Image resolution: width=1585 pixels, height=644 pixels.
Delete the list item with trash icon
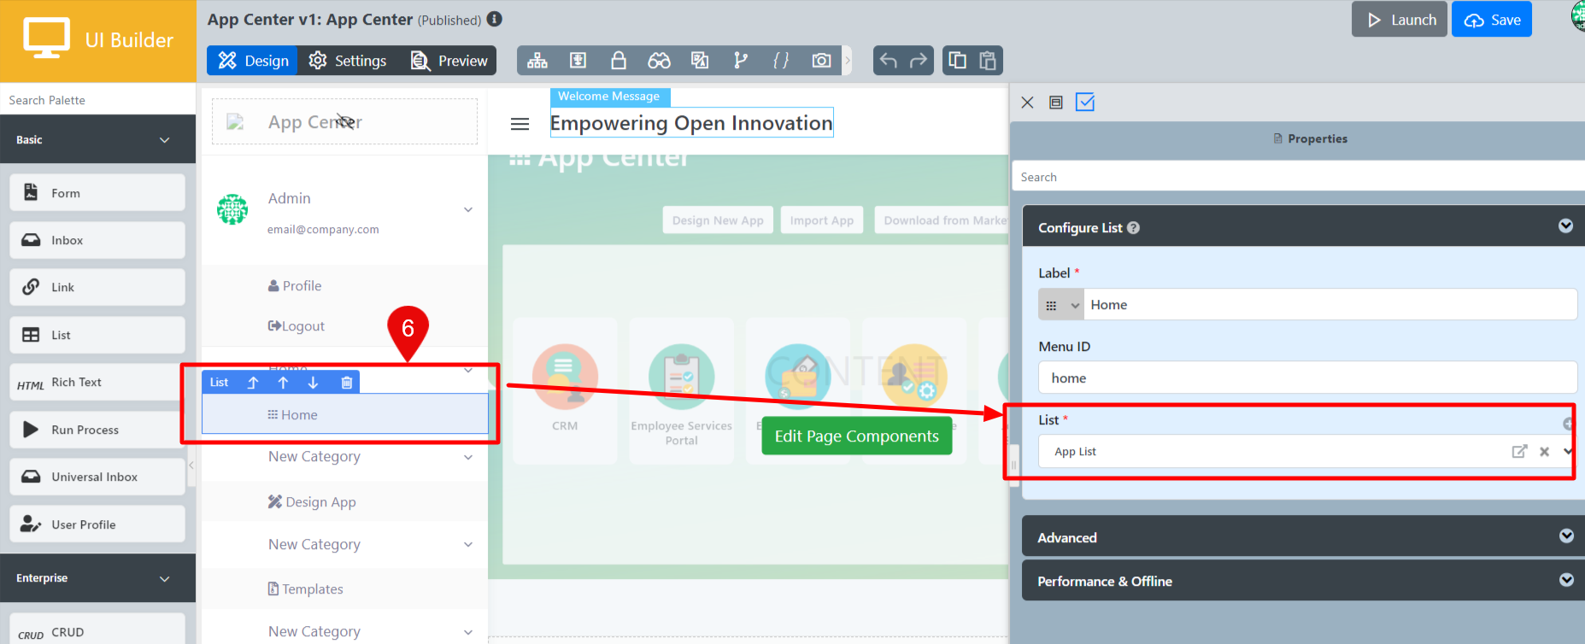click(x=346, y=383)
